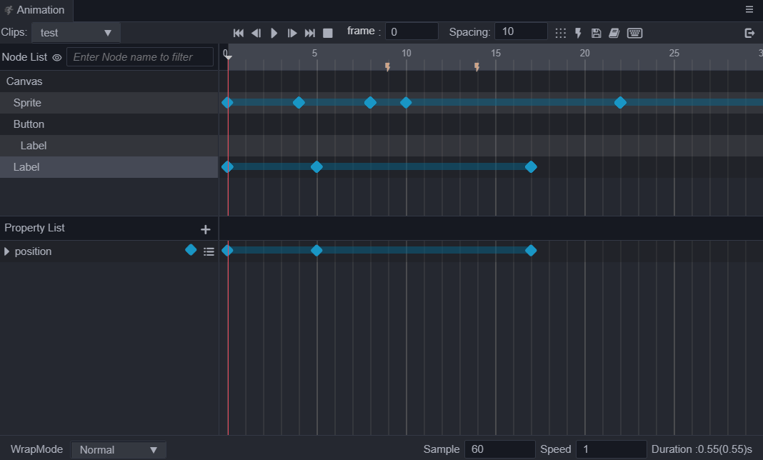Select the Canvas node
The image size is (763, 460).
pos(109,81)
